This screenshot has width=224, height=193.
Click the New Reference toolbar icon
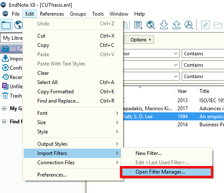tap(138, 25)
